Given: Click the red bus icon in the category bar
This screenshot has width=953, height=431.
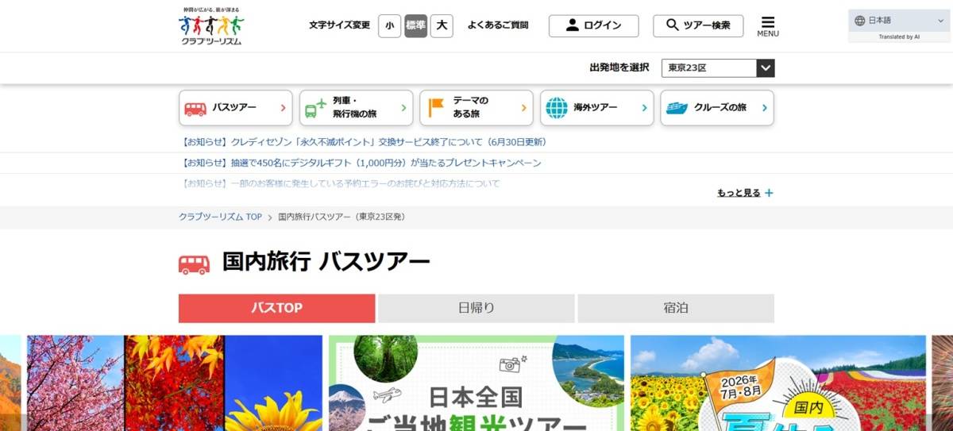Looking at the screenshot, I should 195,109.
